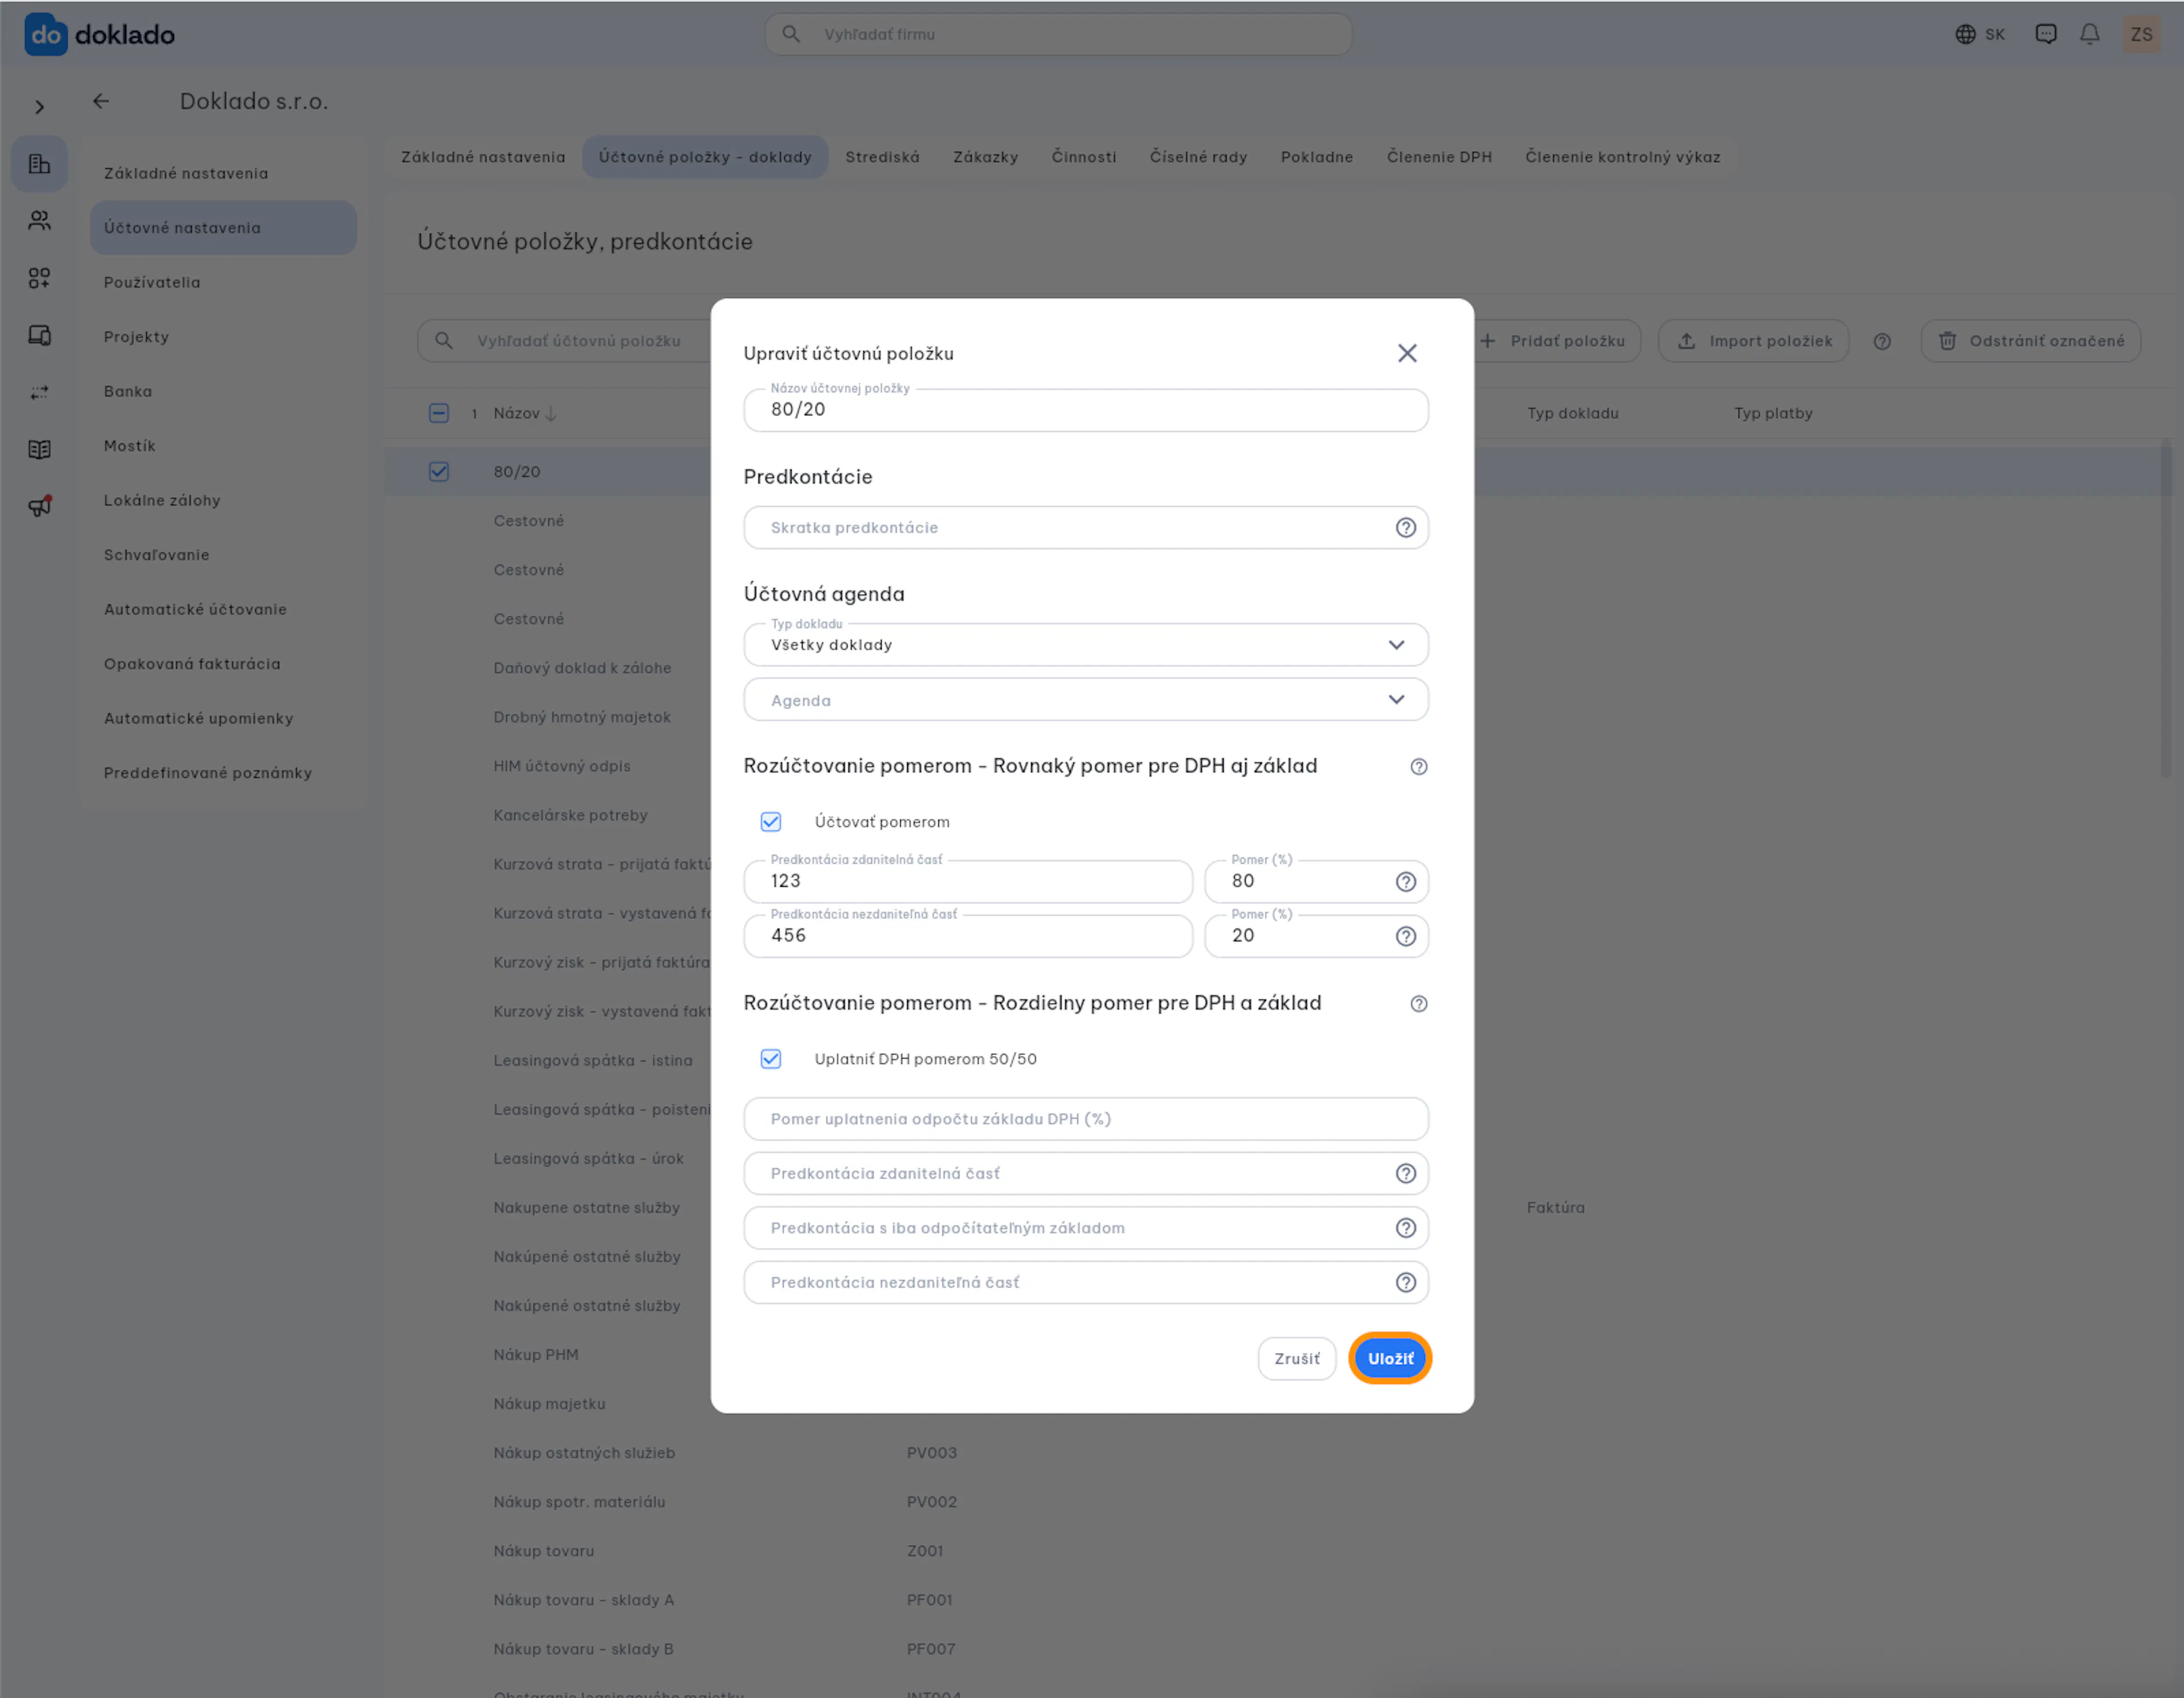Switch to Základné nastavenia tab
Screen dimensions: 2184x1698
pos(483,157)
